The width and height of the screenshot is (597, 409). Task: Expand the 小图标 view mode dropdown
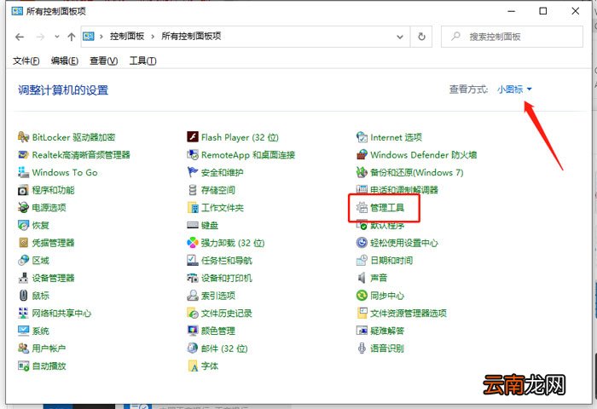(x=514, y=89)
